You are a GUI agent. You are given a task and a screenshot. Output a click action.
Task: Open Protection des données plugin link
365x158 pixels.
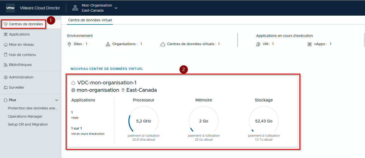tap(33, 108)
